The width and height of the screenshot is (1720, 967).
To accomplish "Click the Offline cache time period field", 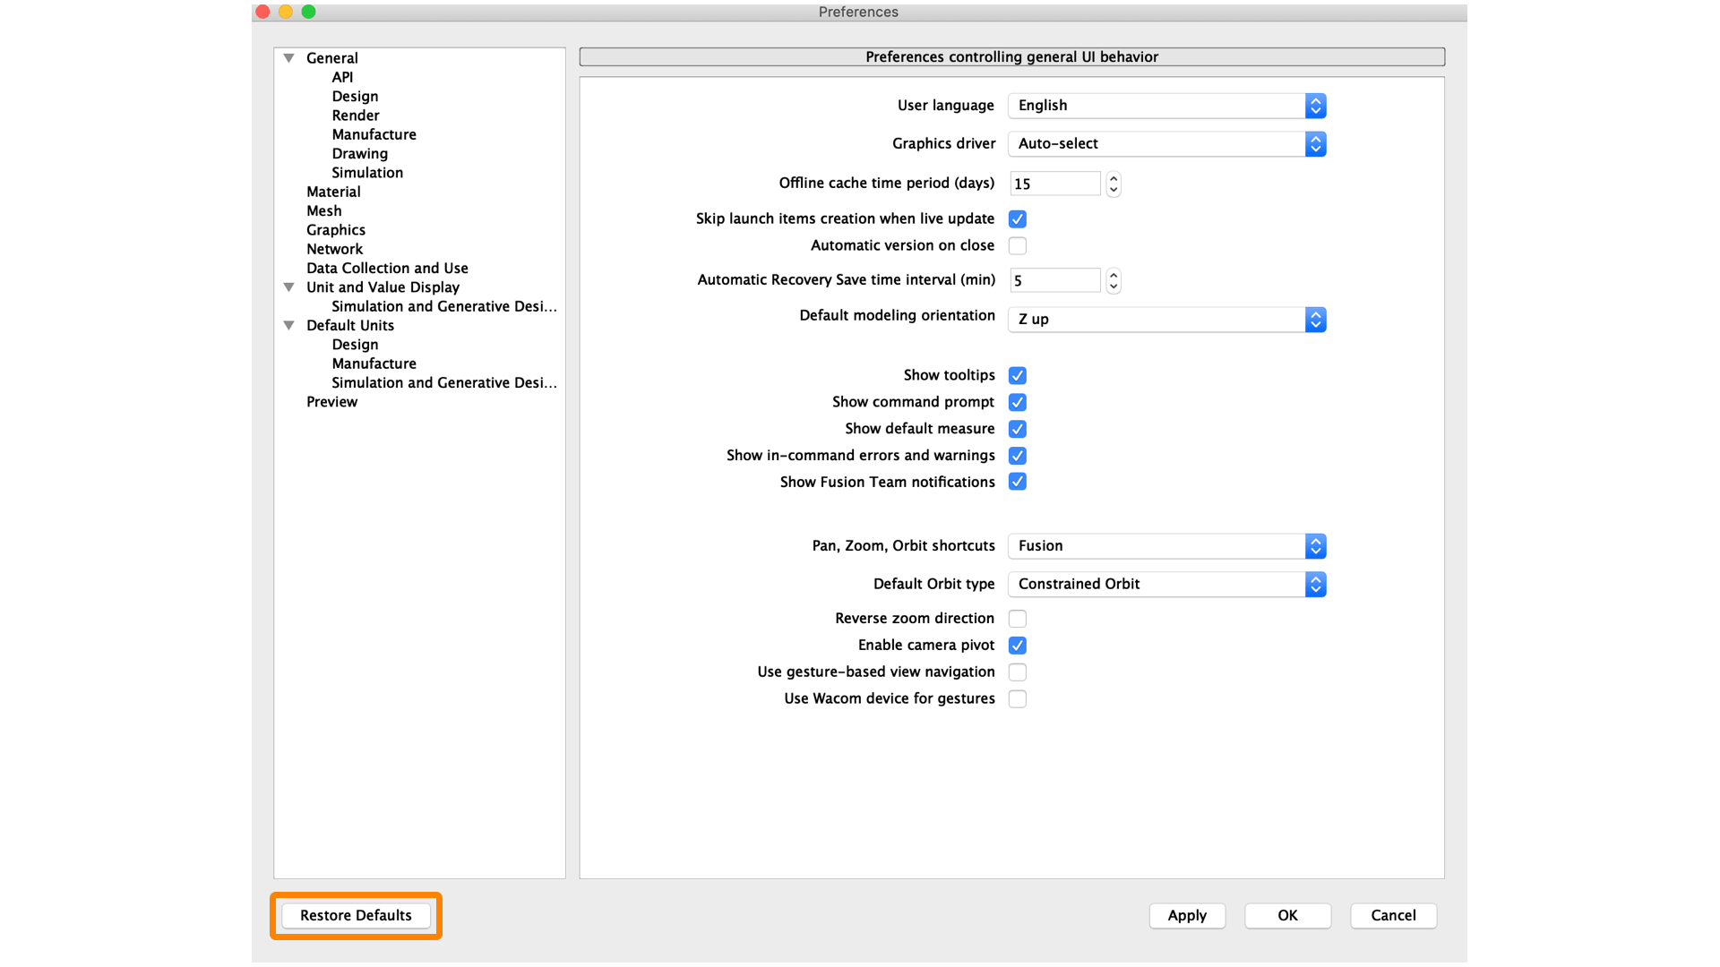I will pyautogui.click(x=1055, y=184).
